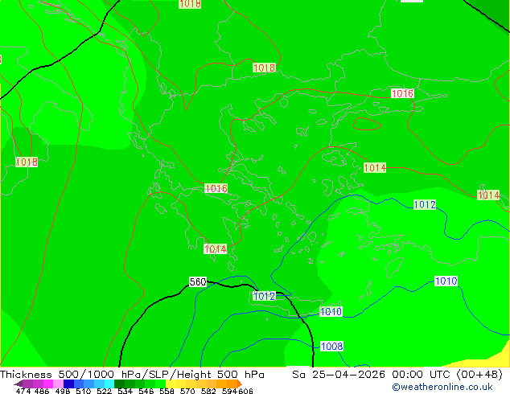Click the blue 1010 label just above 1008
The image size is (510, 394).
pos(331,312)
